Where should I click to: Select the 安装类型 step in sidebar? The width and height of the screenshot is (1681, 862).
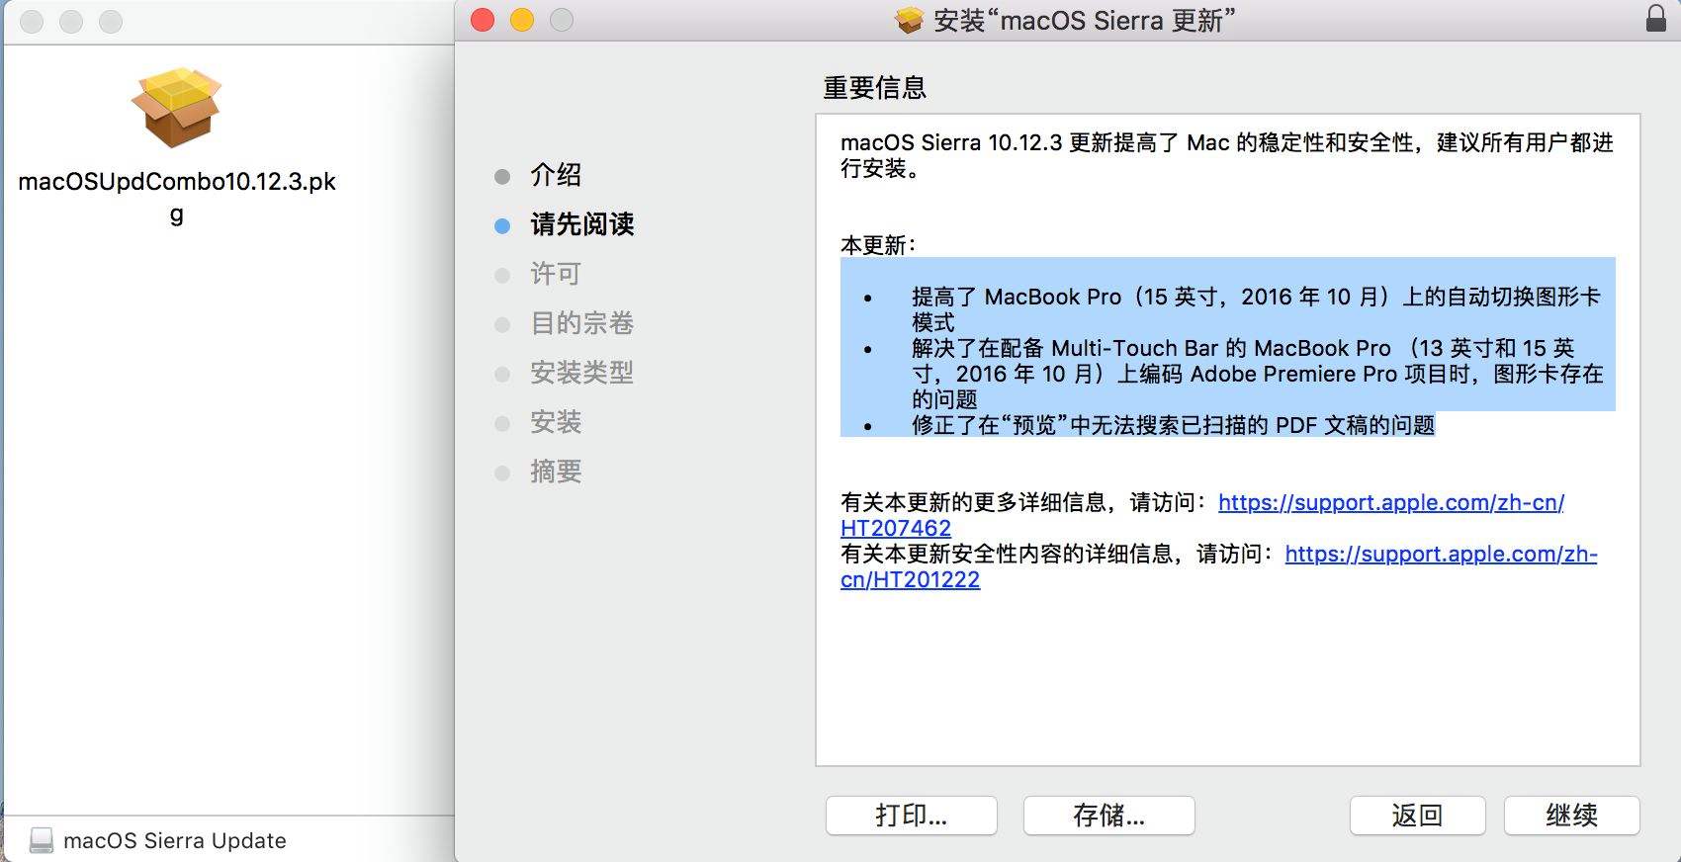pyautogui.click(x=582, y=373)
